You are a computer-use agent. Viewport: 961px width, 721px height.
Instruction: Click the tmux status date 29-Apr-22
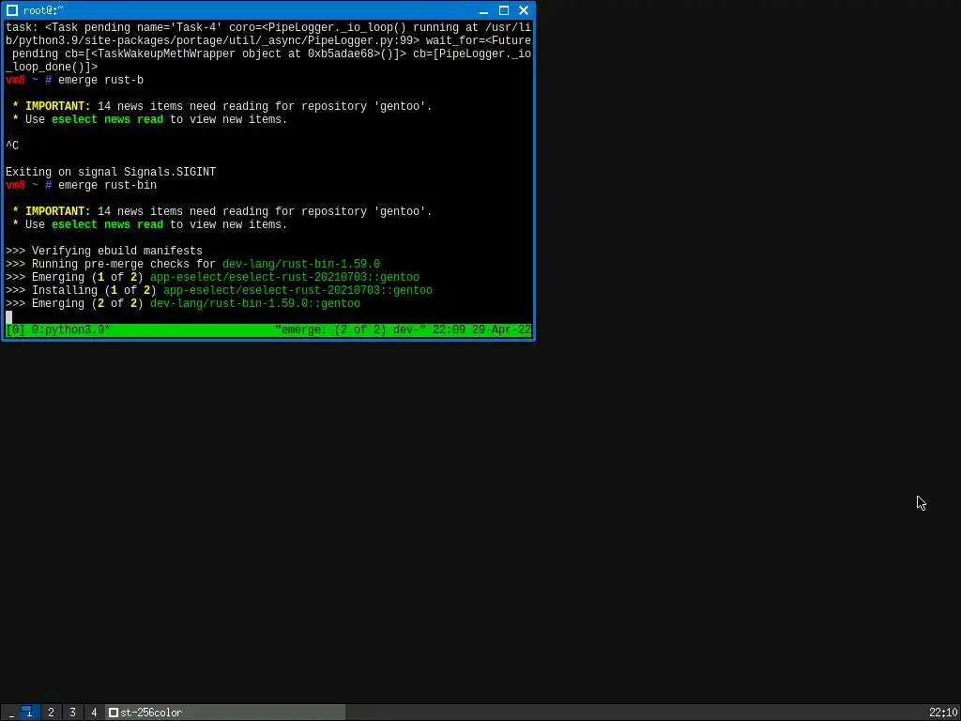(501, 330)
